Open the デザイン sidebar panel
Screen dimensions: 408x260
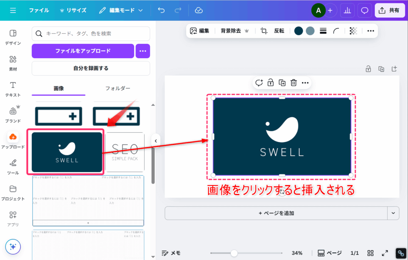click(13, 37)
